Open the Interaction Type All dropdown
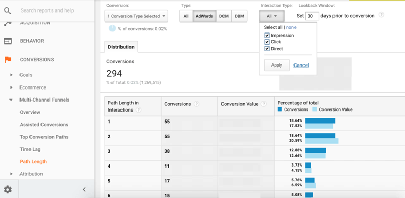Image resolution: width=405 pixels, height=198 pixels. click(272, 16)
